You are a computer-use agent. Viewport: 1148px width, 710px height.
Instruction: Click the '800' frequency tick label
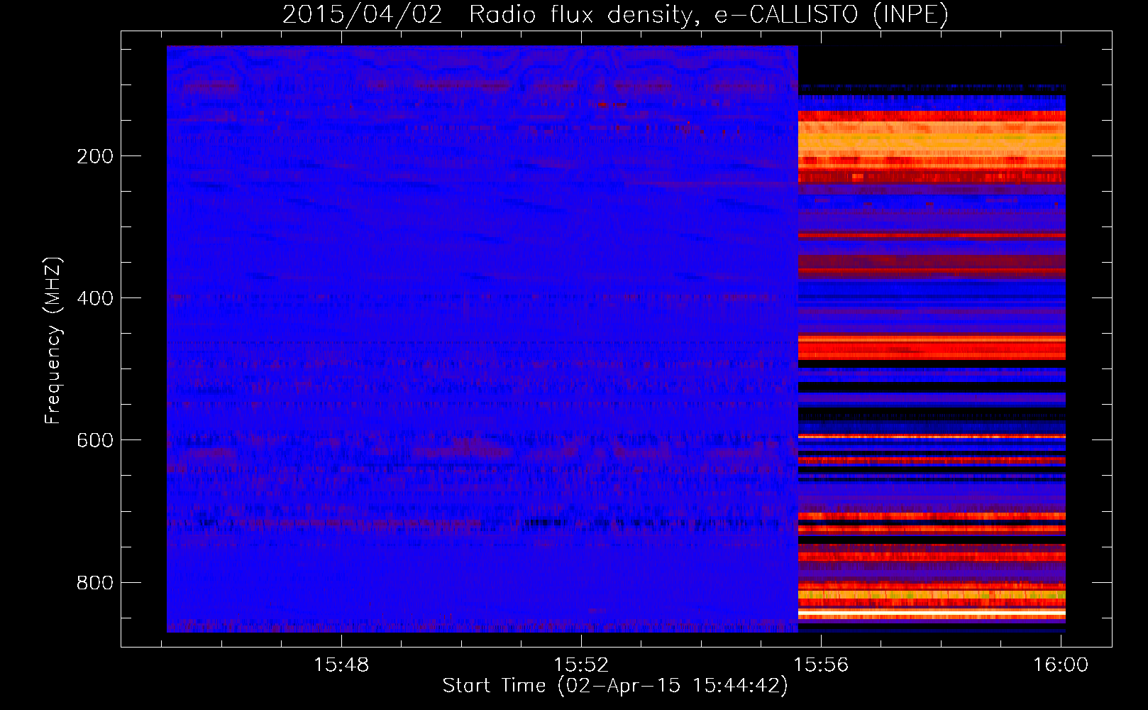click(x=95, y=583)
